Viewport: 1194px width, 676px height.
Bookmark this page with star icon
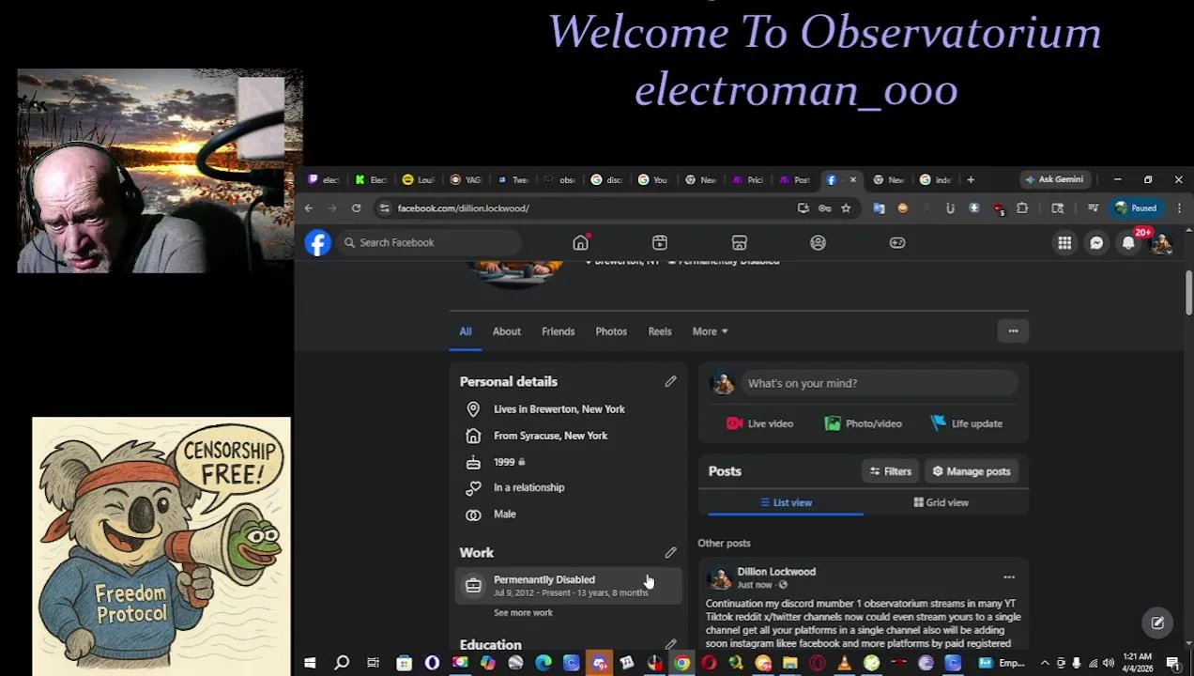pos(846,208)
